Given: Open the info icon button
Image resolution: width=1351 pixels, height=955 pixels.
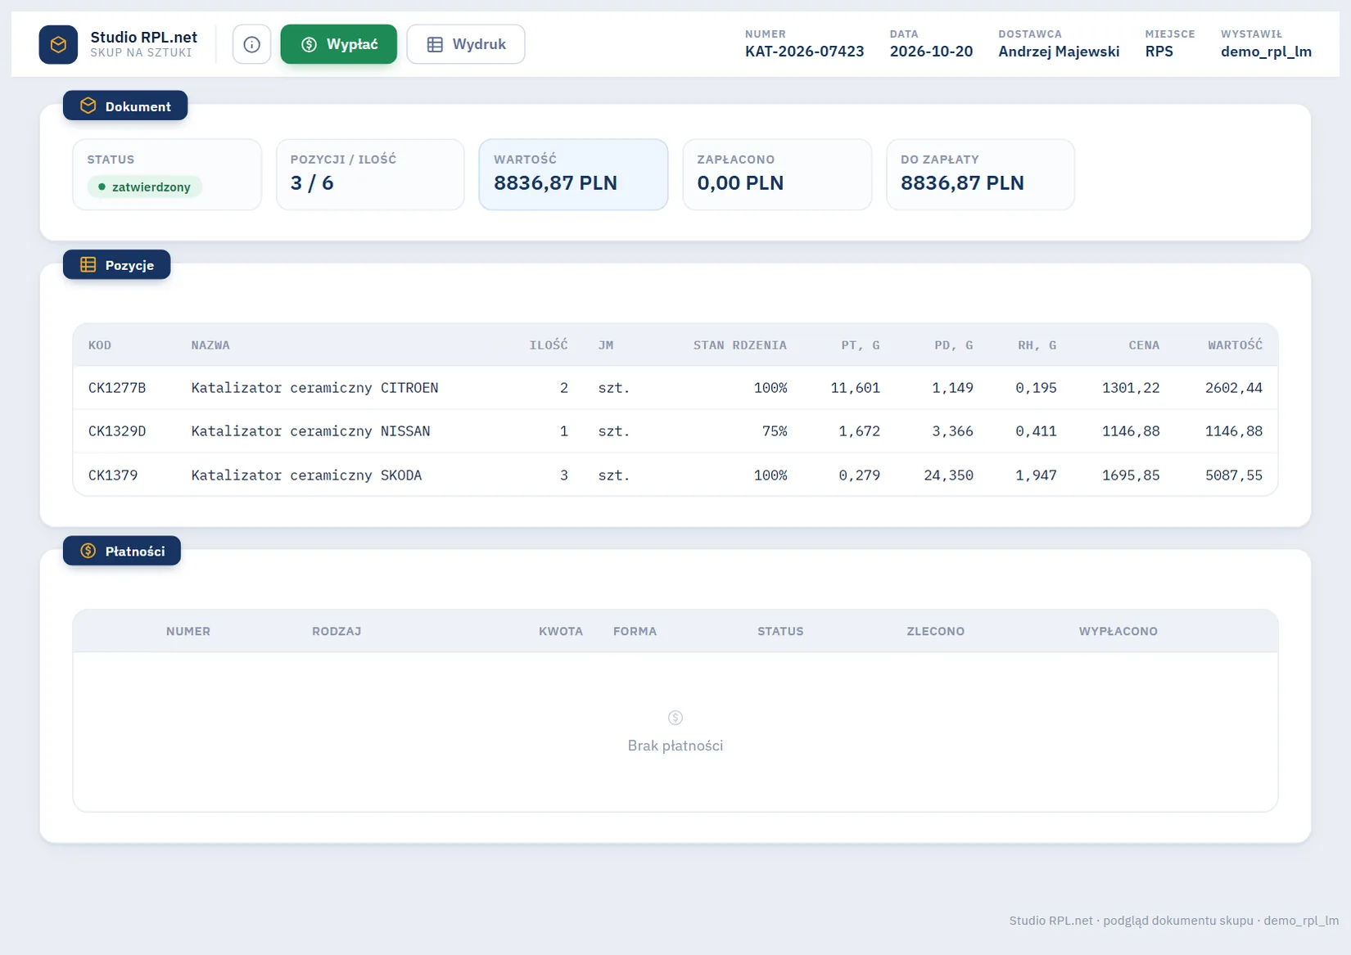Looking at the screenshot, I should (x=251, y=44).
